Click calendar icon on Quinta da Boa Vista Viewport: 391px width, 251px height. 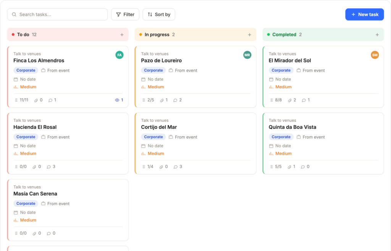[271, 146]
